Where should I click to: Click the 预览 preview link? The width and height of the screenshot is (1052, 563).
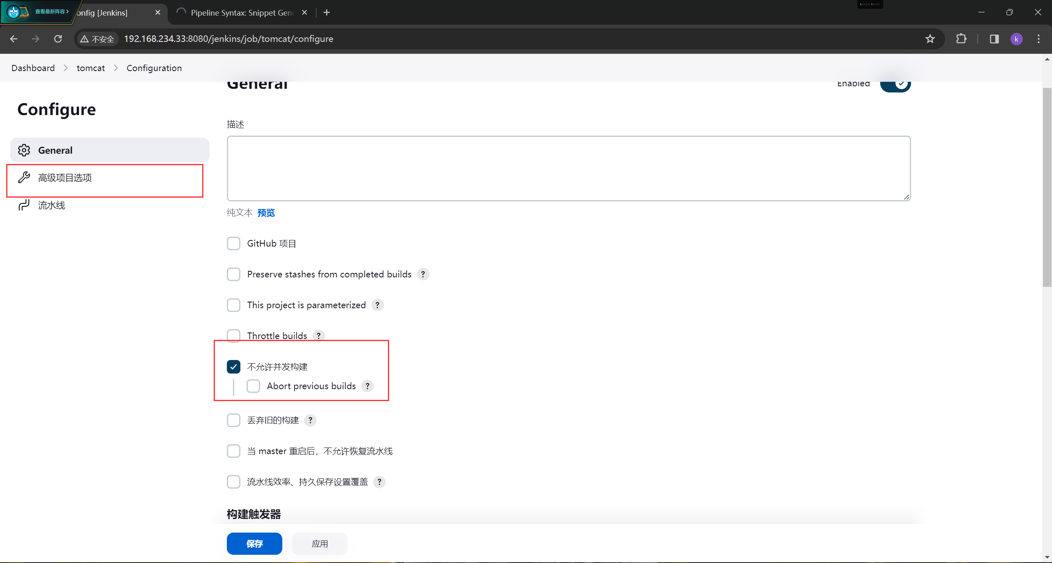pyautogui.click(x=266, y=212)
